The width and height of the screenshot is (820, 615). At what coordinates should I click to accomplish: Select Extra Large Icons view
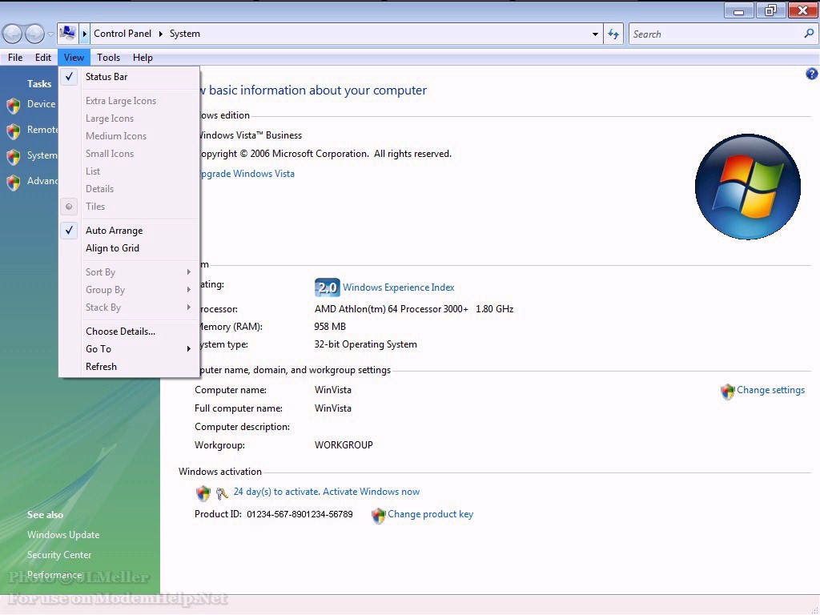129,101
